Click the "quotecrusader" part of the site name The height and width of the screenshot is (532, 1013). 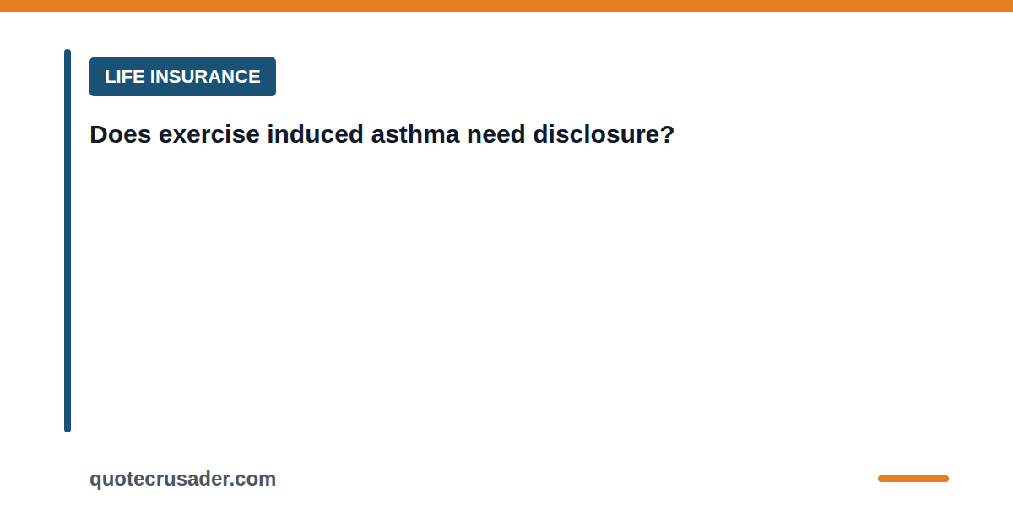tap(160, 480)
